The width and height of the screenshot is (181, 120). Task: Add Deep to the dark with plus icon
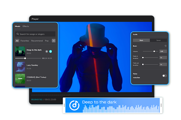51,51
